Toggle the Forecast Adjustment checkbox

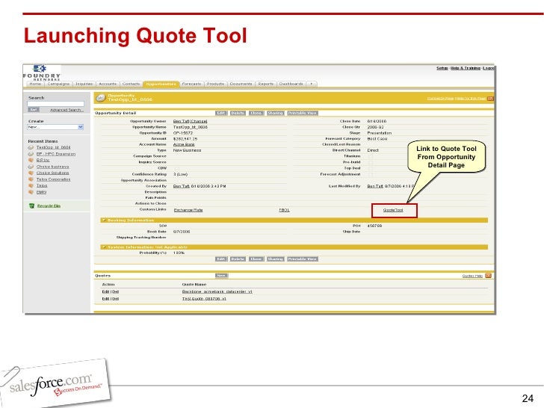pos(370,174)
